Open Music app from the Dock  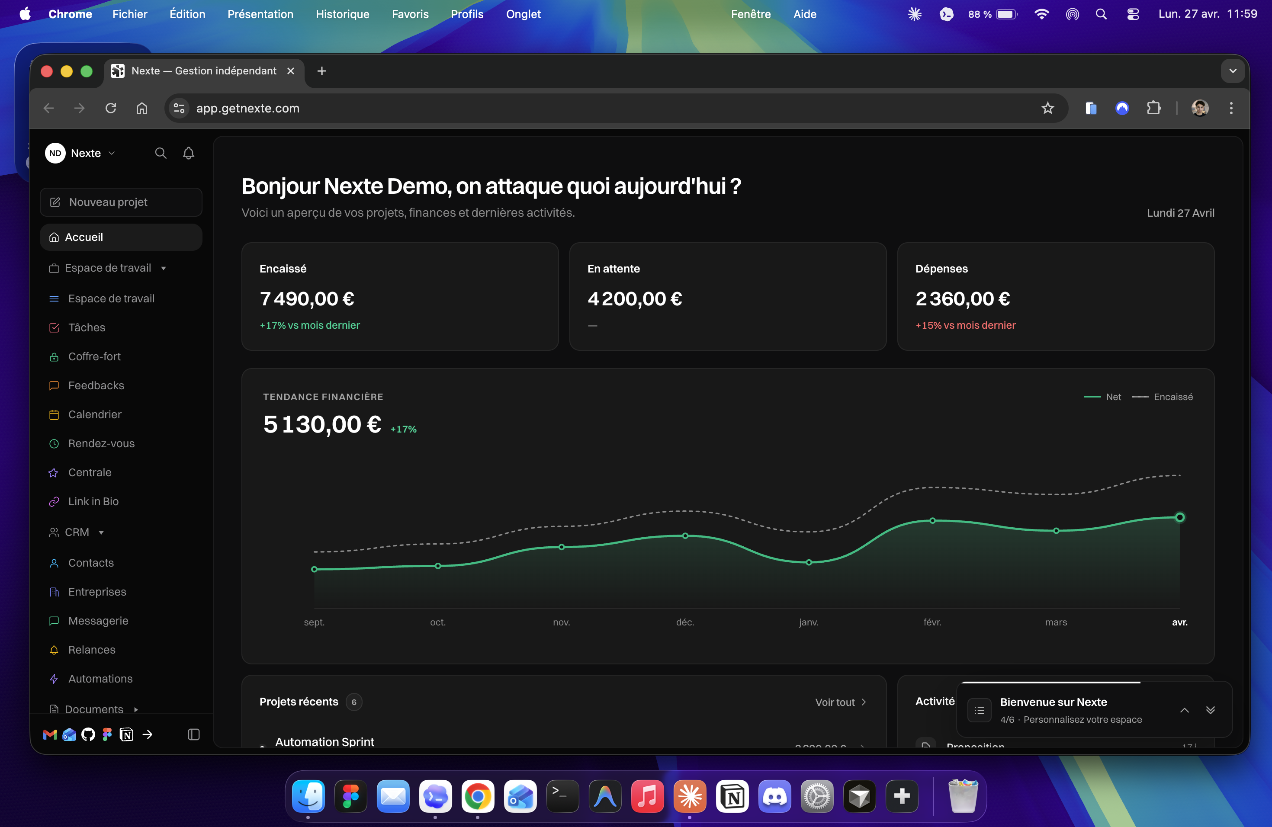647,796
